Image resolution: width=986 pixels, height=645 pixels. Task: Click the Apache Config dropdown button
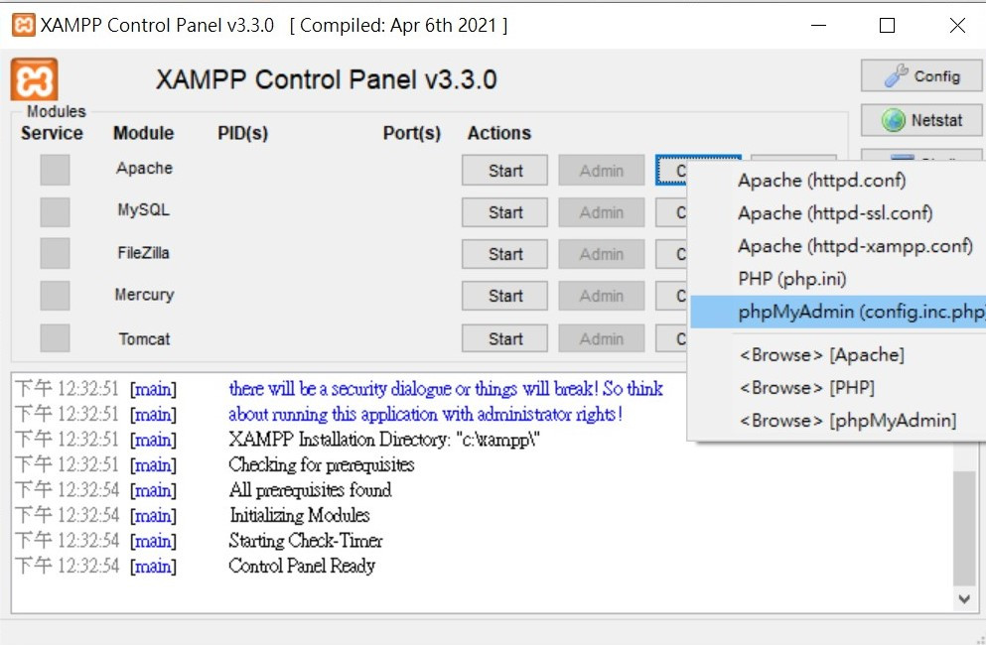(x=671, y=171)
